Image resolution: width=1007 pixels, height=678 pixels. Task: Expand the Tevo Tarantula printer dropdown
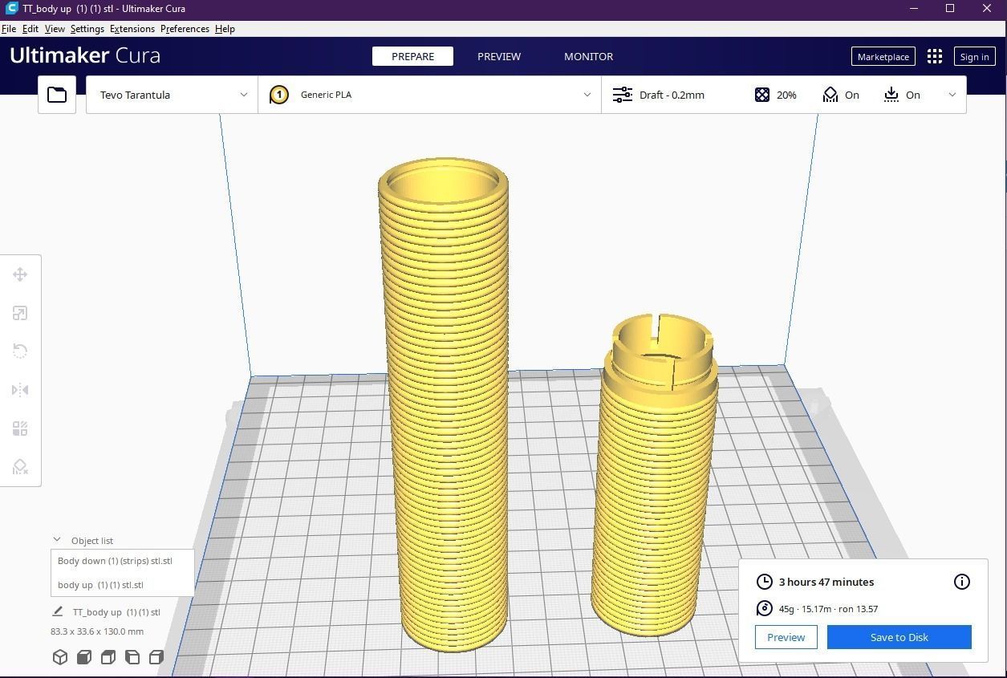click(172, 95)
